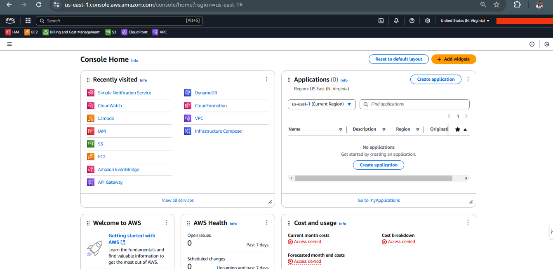Open EC2 from the favorites bar shortcut
The height and width of the screenshot is (269, 553).
click(31, 32)
